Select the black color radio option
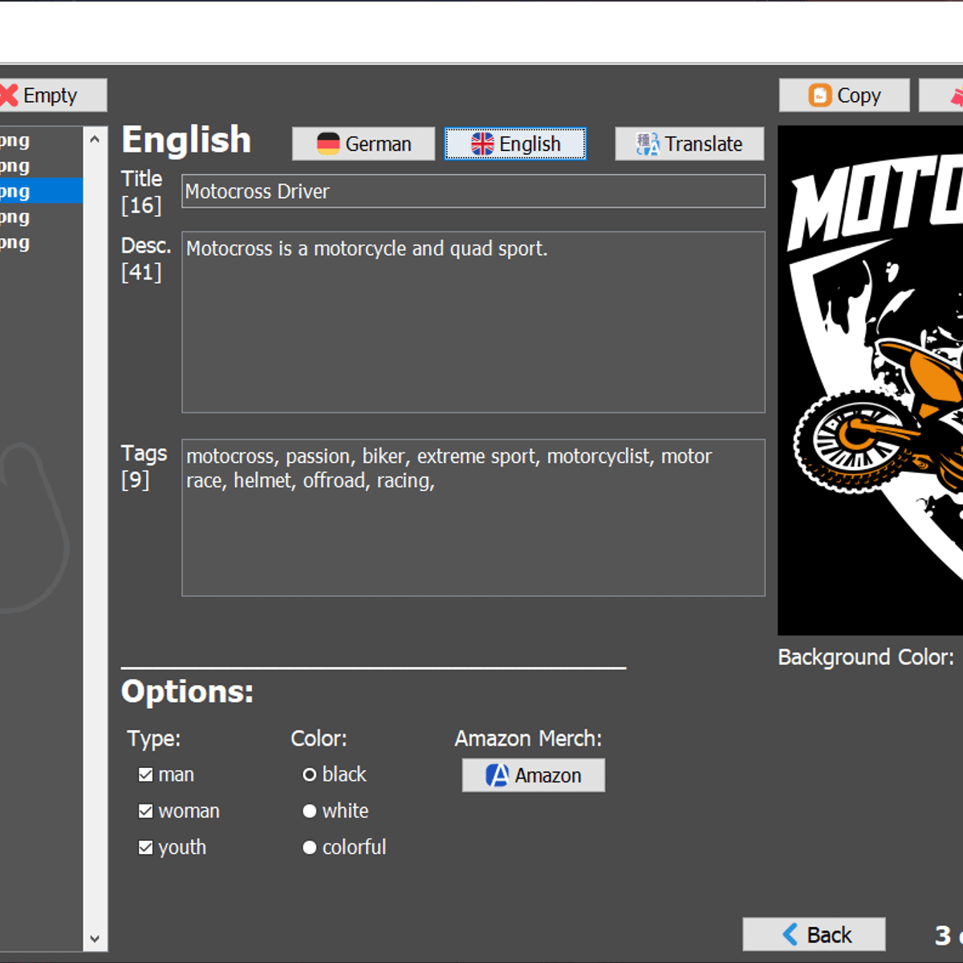 pyautogui.click(x=310, y=774)
